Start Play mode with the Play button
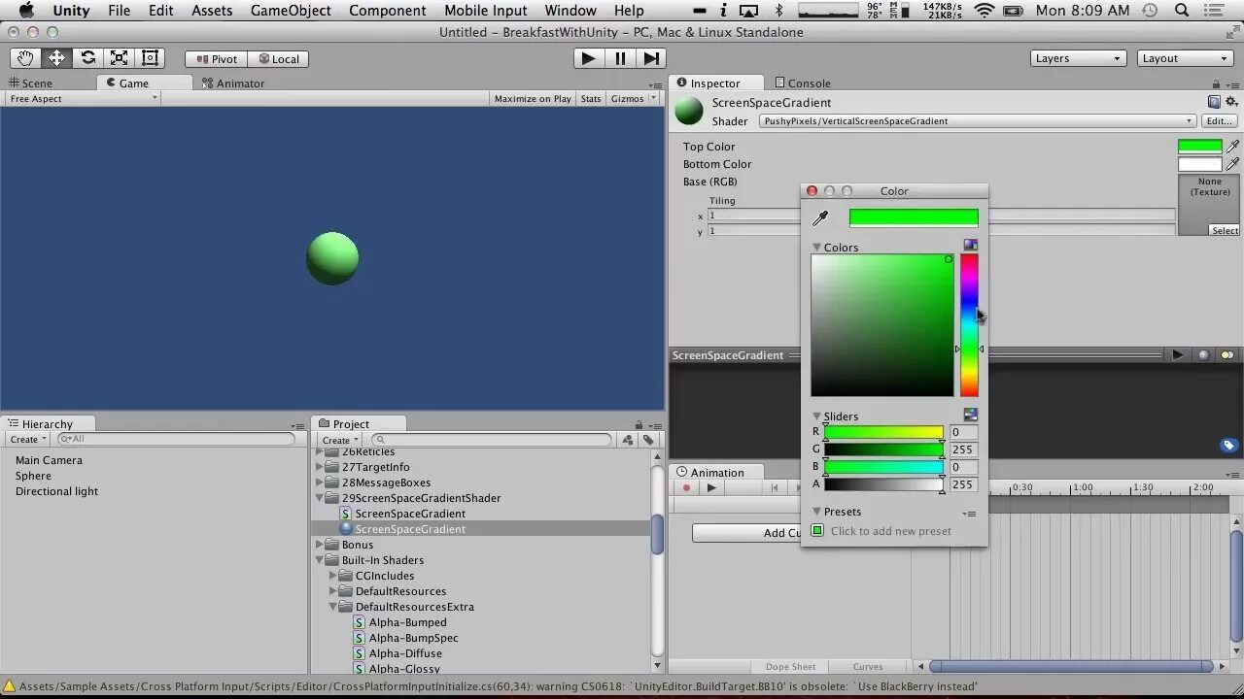 [x=588, y=58]
